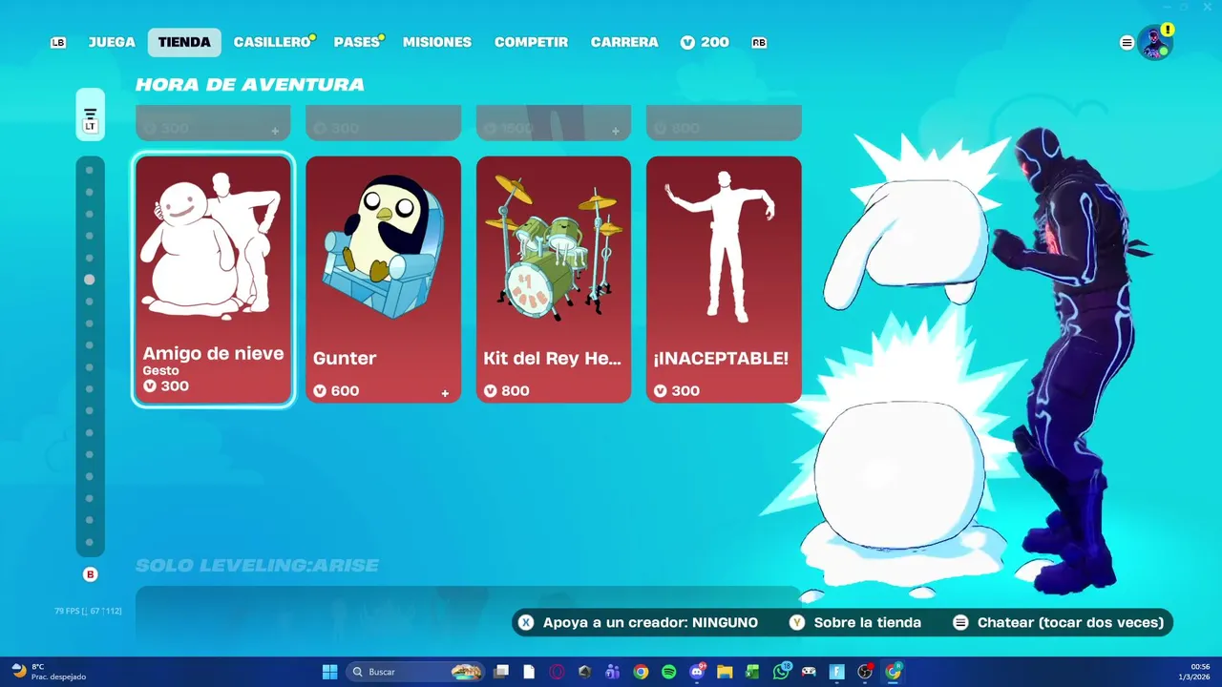This screenshot has width=1222, height=687.
Task: Open the COMPETIR tab
Action: coord(531,42)
